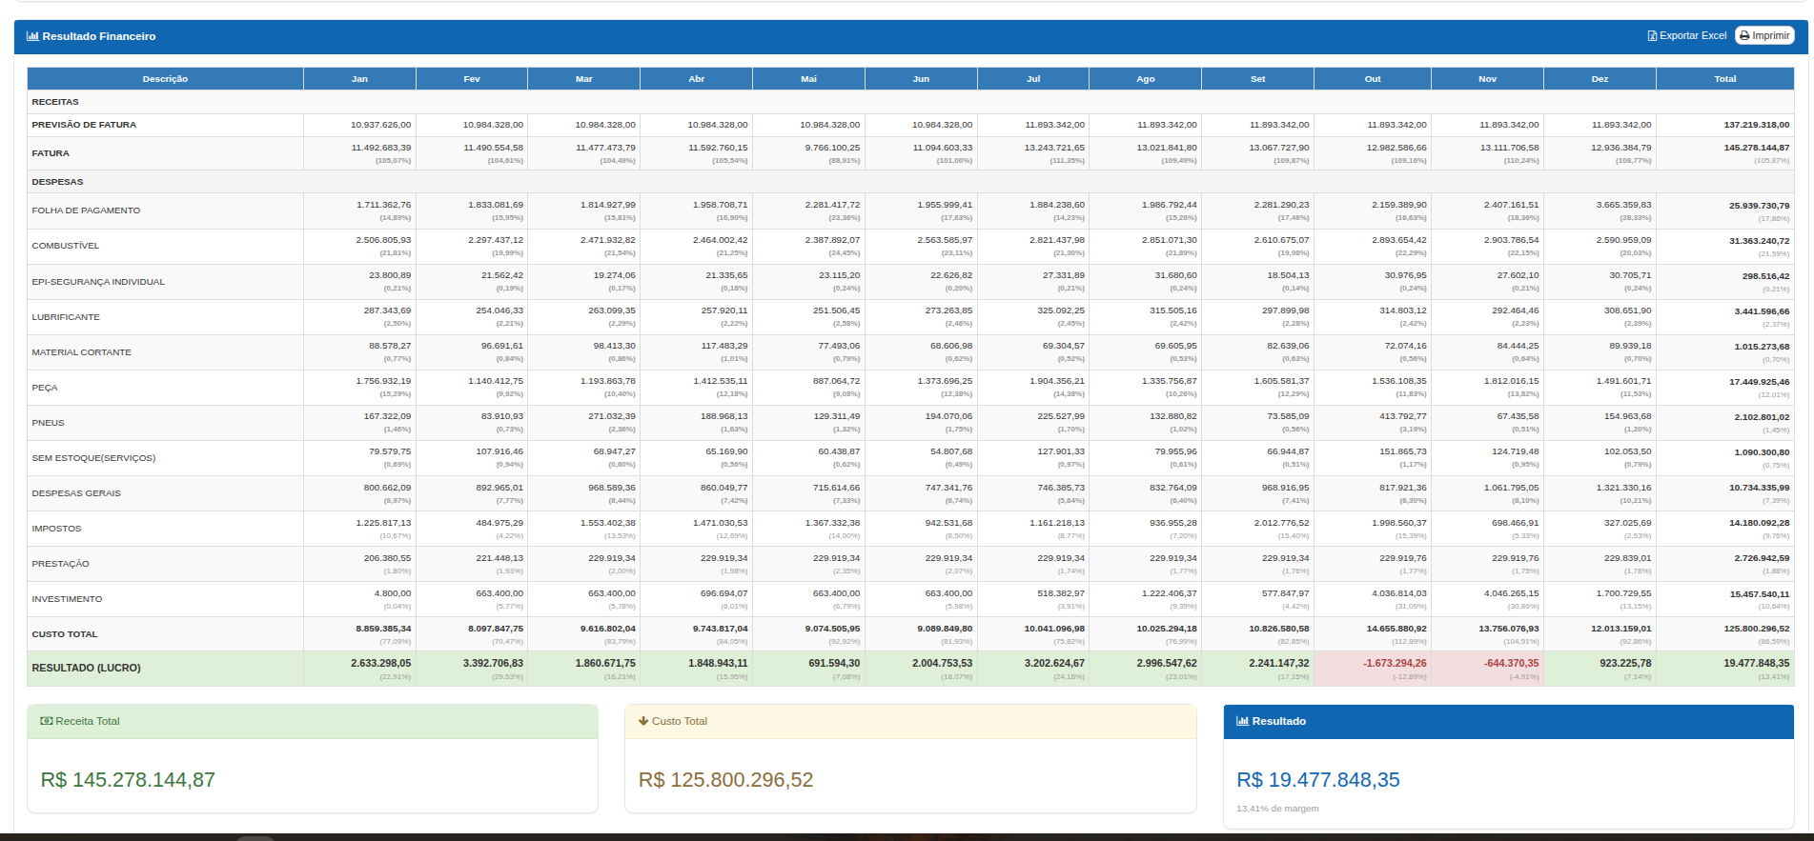Select the Mar column header

coord(584,79)
